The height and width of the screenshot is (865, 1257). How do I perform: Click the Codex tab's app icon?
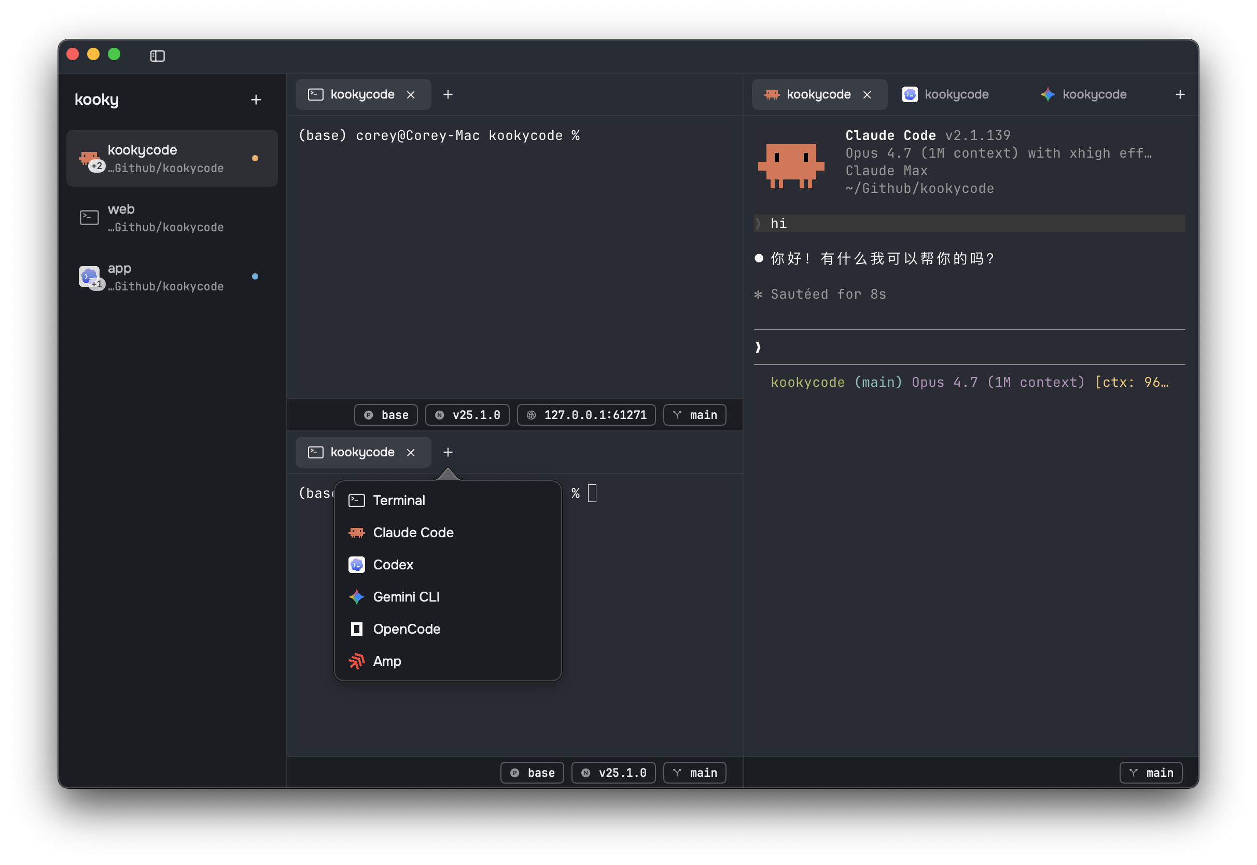[x=910, y=94]
